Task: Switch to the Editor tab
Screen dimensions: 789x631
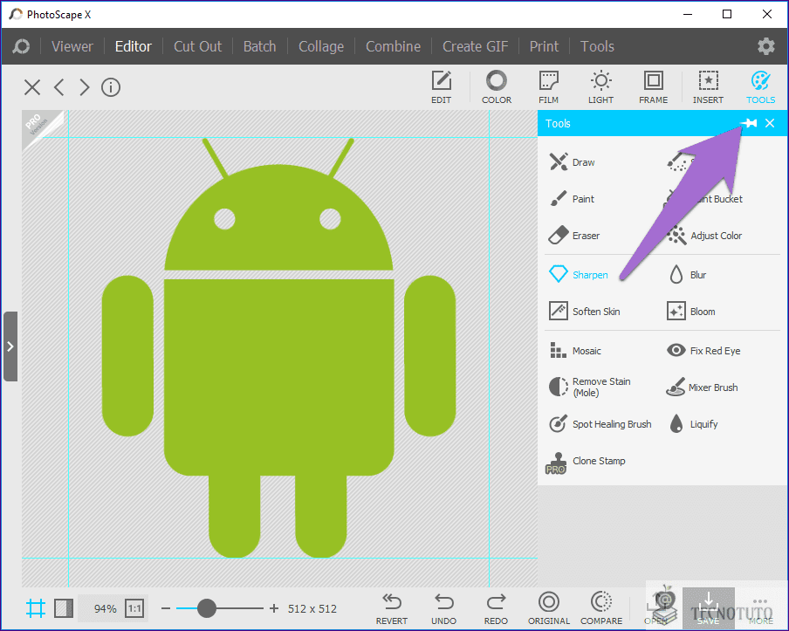Action: tap(133, 46)
